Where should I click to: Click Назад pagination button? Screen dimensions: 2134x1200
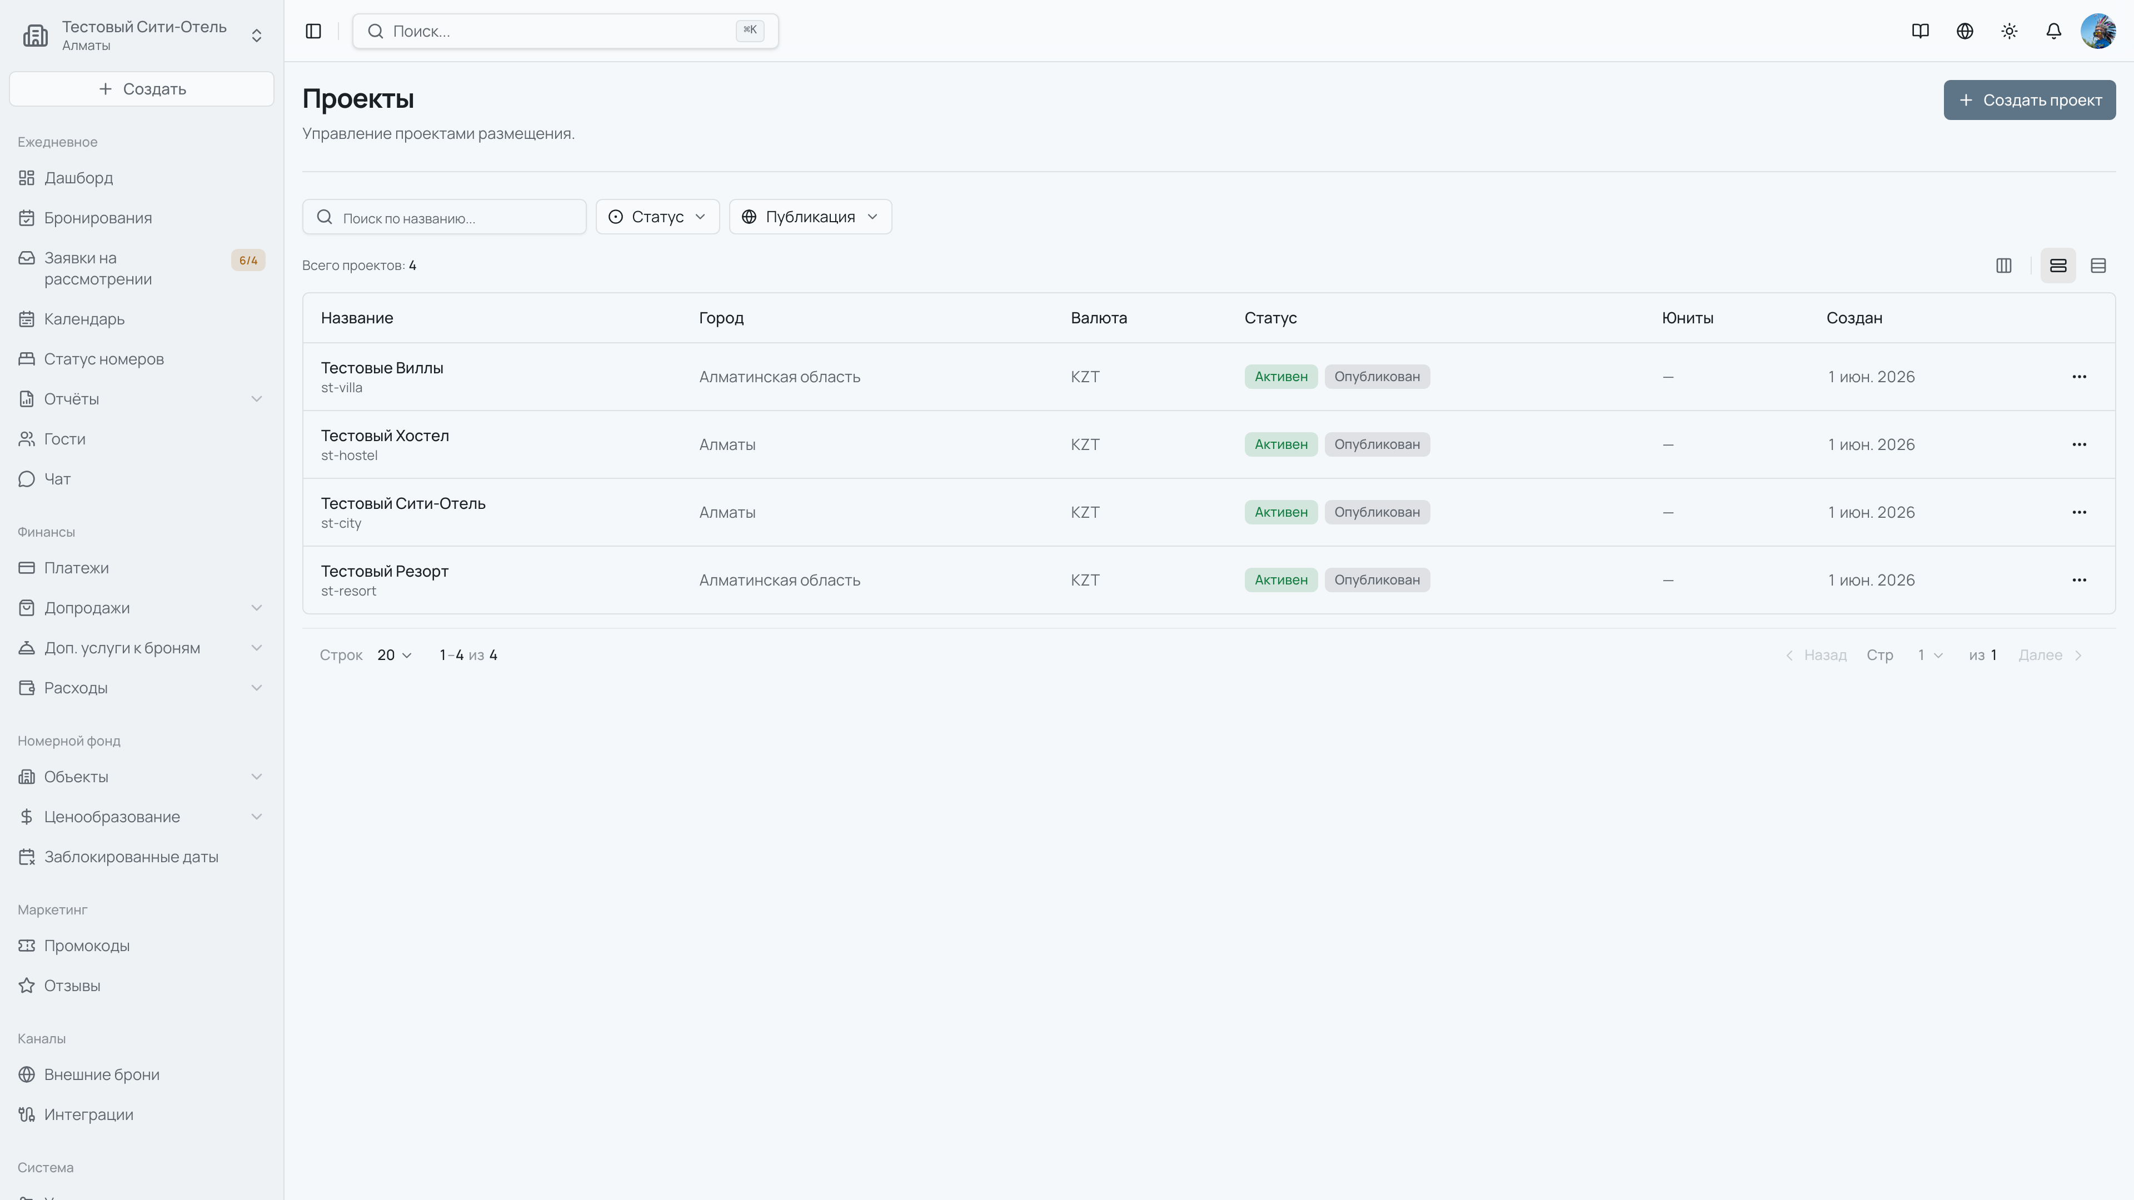(1816, 655)
